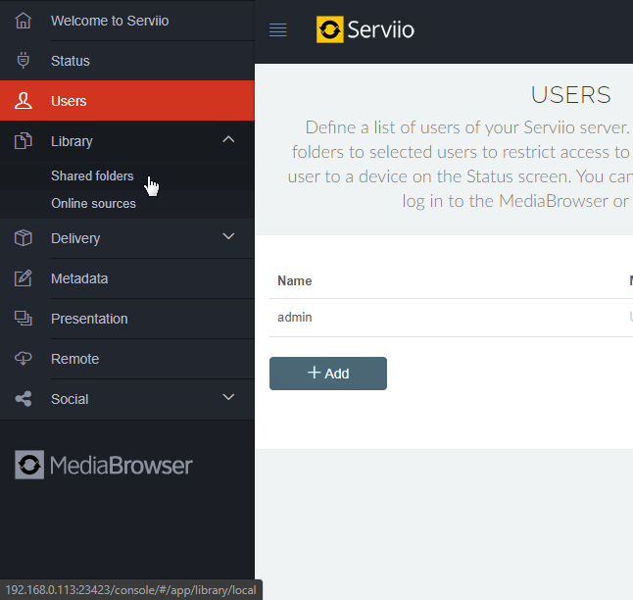
Task: Select the admin user row
Action: click(x=451, y=318)
